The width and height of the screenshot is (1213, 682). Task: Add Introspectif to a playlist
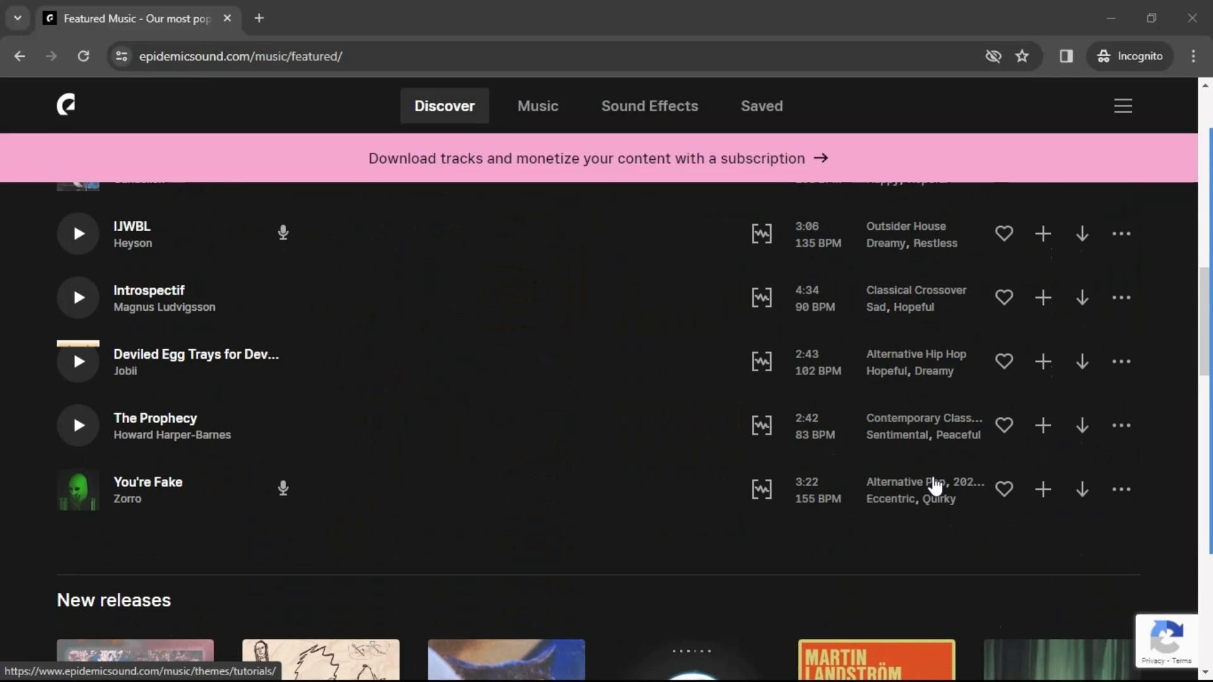point(1043,297)
